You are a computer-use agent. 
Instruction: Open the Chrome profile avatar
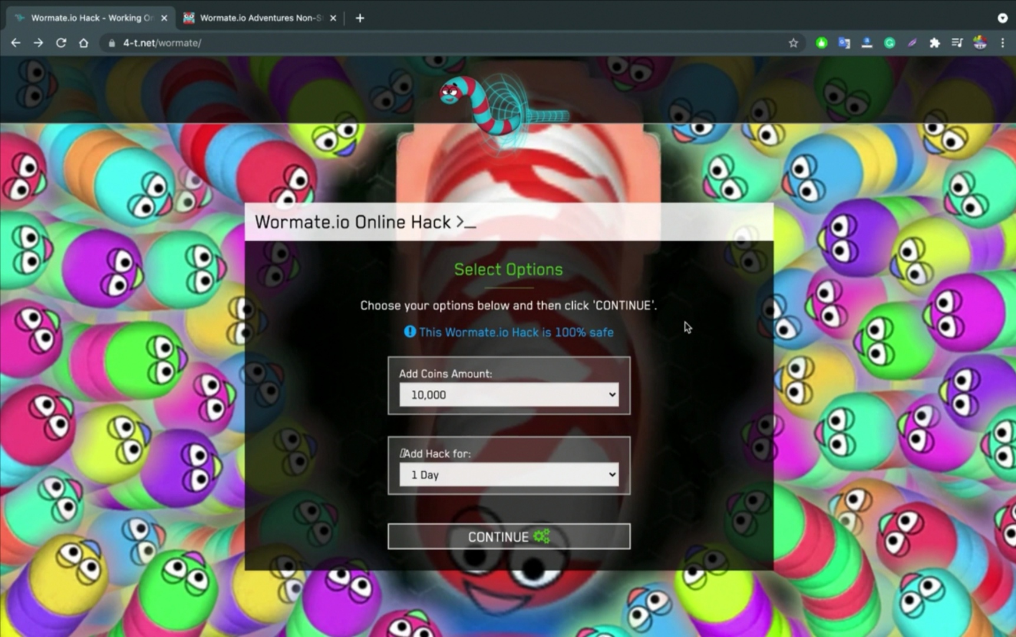coord(980,43)
